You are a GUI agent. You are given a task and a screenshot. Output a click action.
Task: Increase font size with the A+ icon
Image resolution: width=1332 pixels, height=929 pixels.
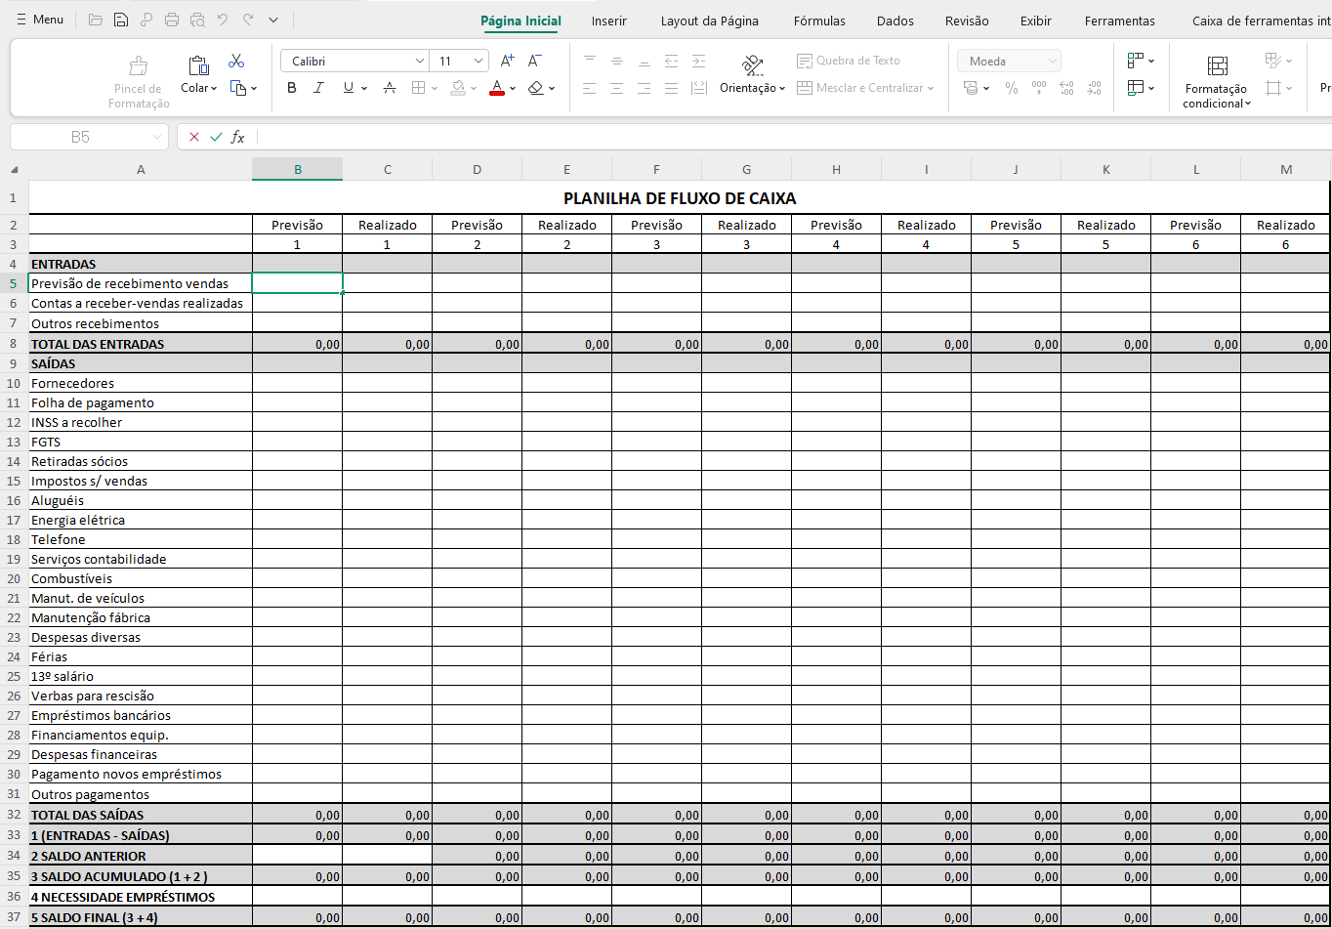pyautogui.click(x=507, y=60)
